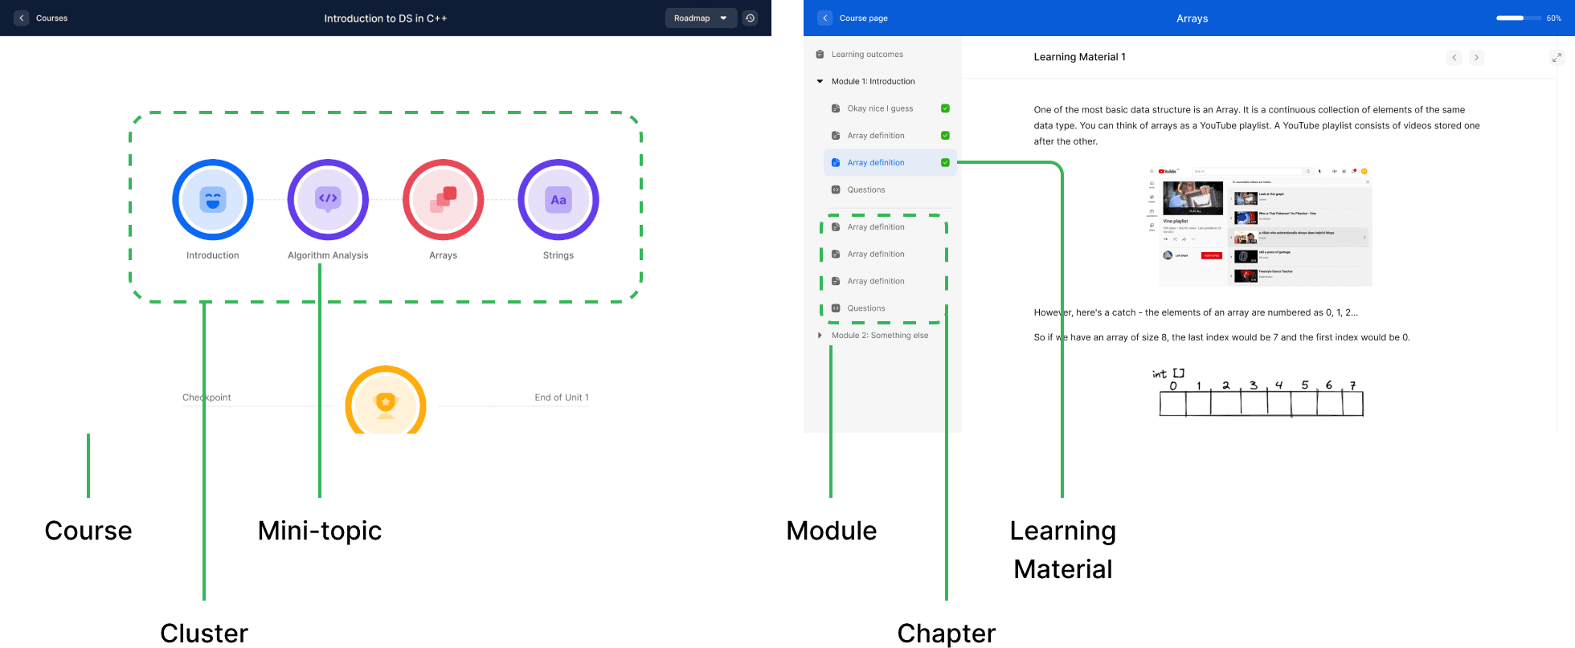This screenshot has width=1575, height=648.
Task: Open Learning outcomes in the sidebar
Action: (x=867, y=55)
